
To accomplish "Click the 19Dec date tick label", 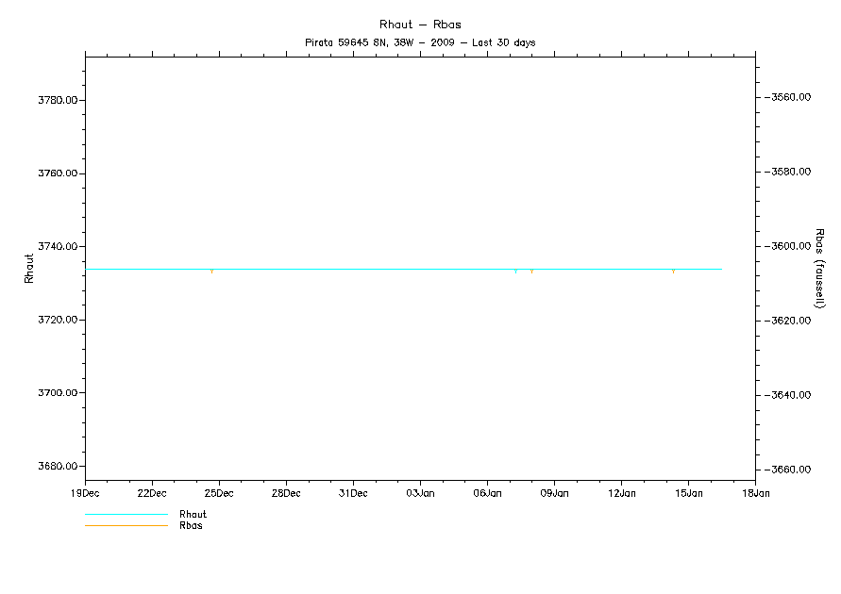I will (85, 492).
